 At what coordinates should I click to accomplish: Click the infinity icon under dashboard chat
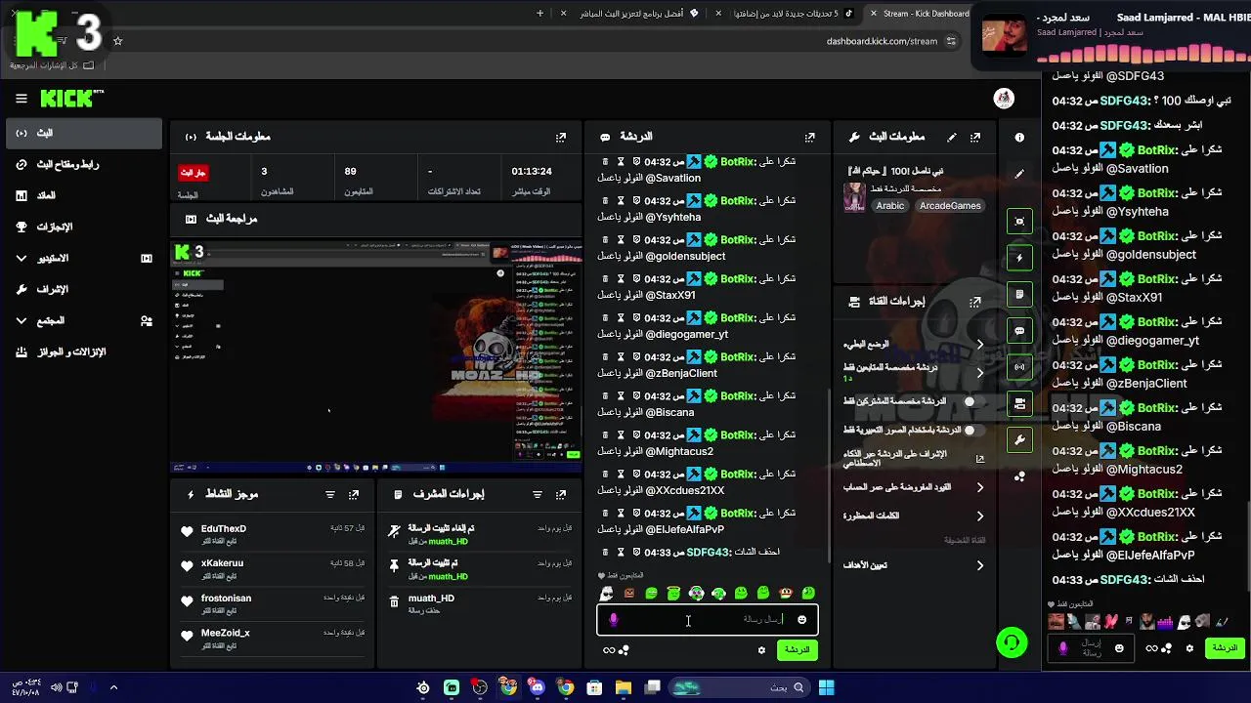[609, 650]
